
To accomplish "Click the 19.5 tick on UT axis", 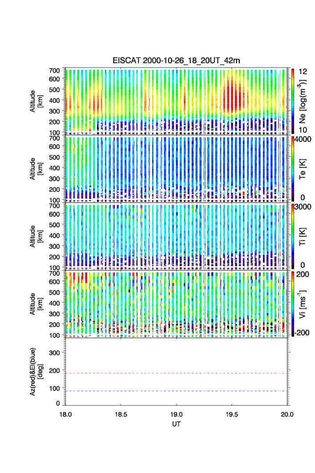I will pyautogui.click(x=232, y=414).
